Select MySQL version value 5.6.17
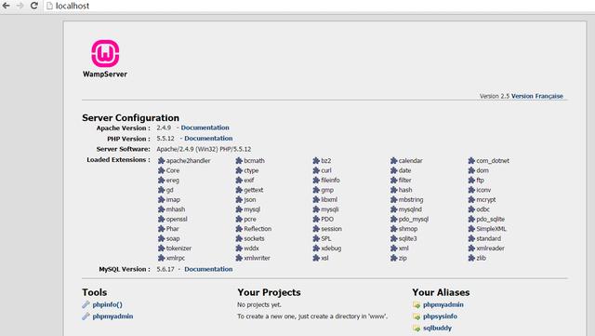Screen dimensions: 595x336 click(x=165, y=269)
